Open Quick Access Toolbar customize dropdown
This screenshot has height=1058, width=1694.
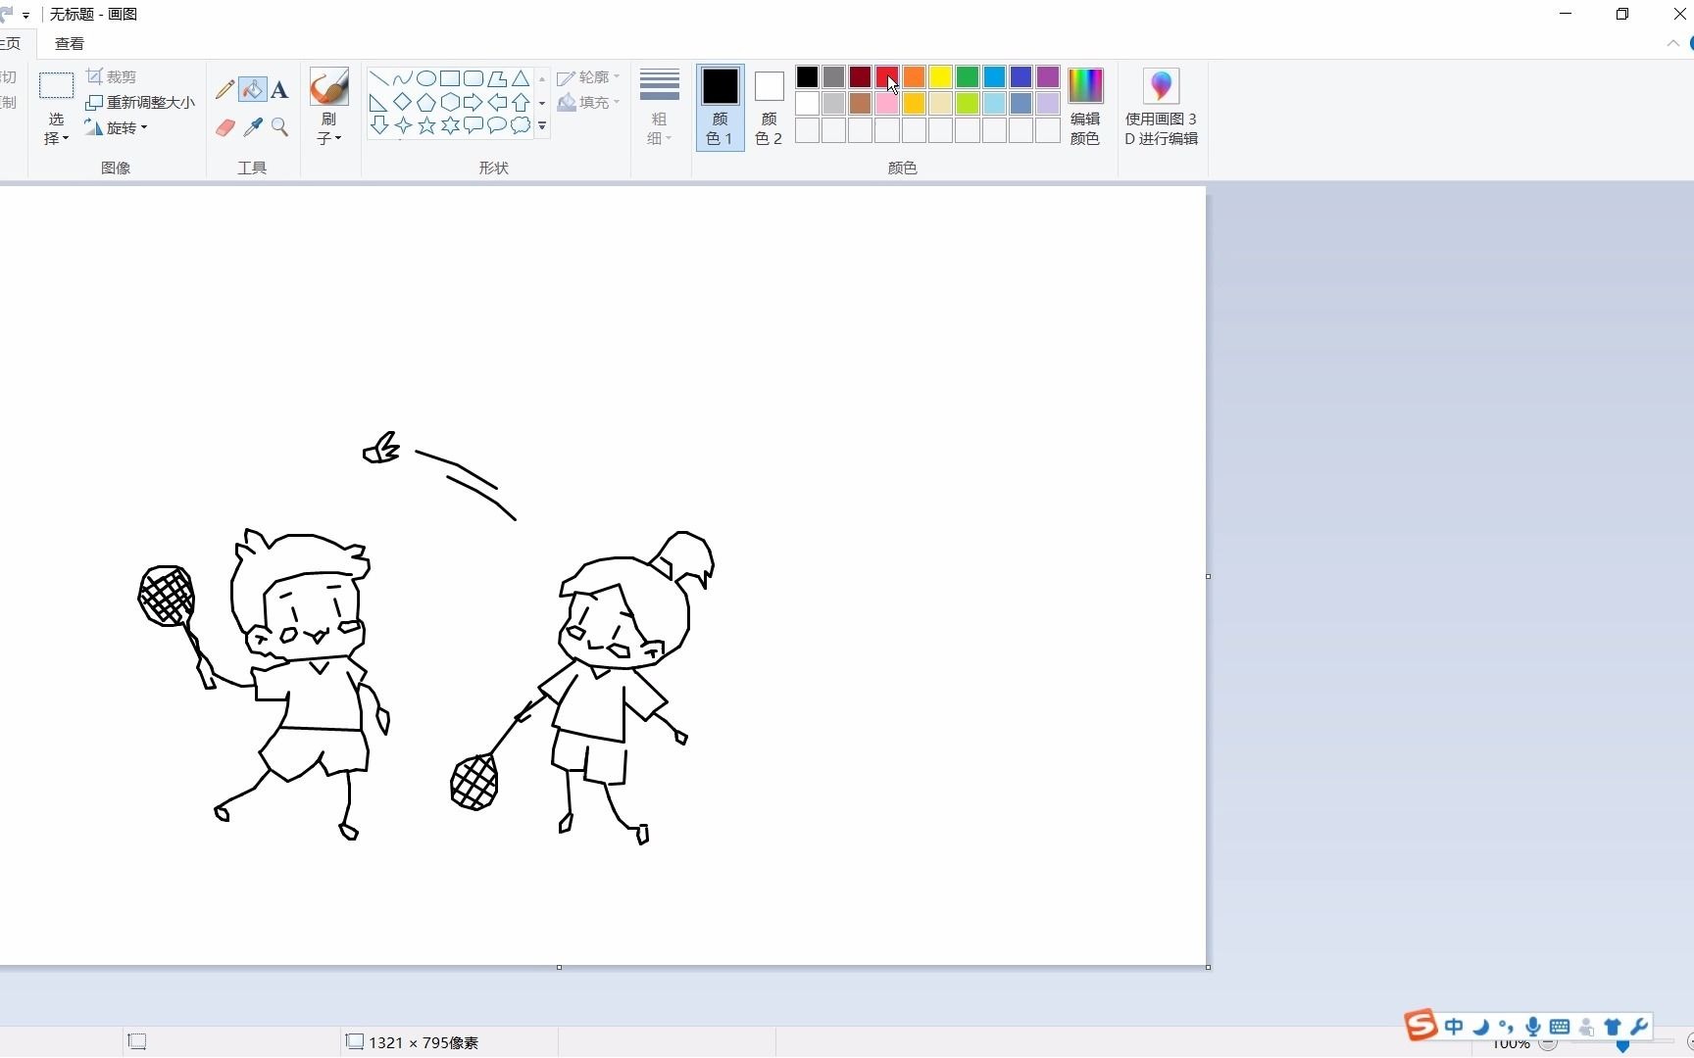tap(26, 15)
